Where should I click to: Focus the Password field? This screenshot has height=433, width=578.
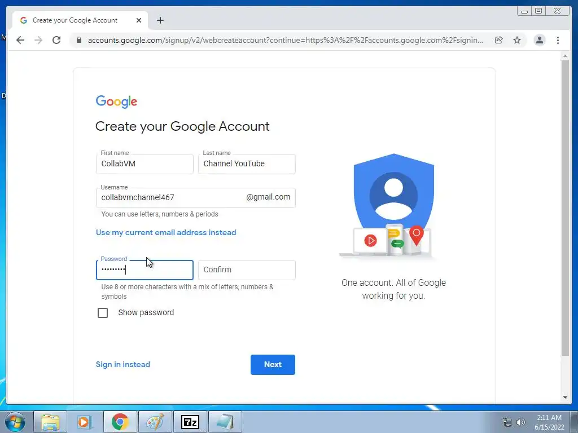(144, 270)
